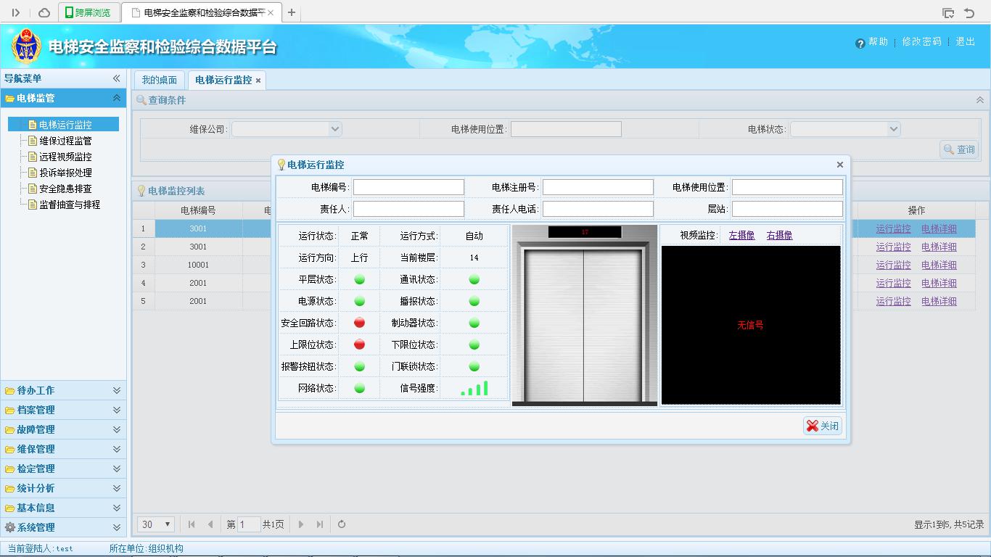Click the 电梯编号 input field in the dialog
The width and height of the screenshot is (991, 557).
[408, 187]
